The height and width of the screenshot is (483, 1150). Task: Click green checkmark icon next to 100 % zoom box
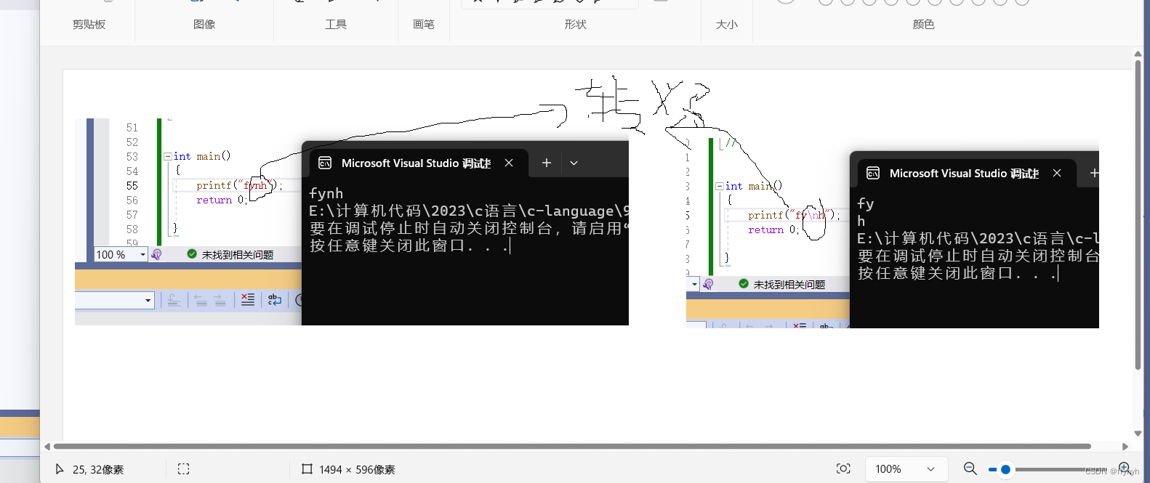pos(192,253)
